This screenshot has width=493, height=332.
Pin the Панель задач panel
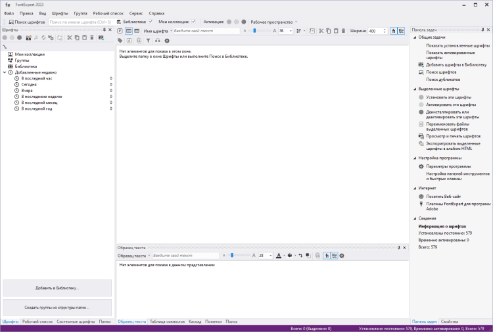pyautogui.click(x=482, y=30)
